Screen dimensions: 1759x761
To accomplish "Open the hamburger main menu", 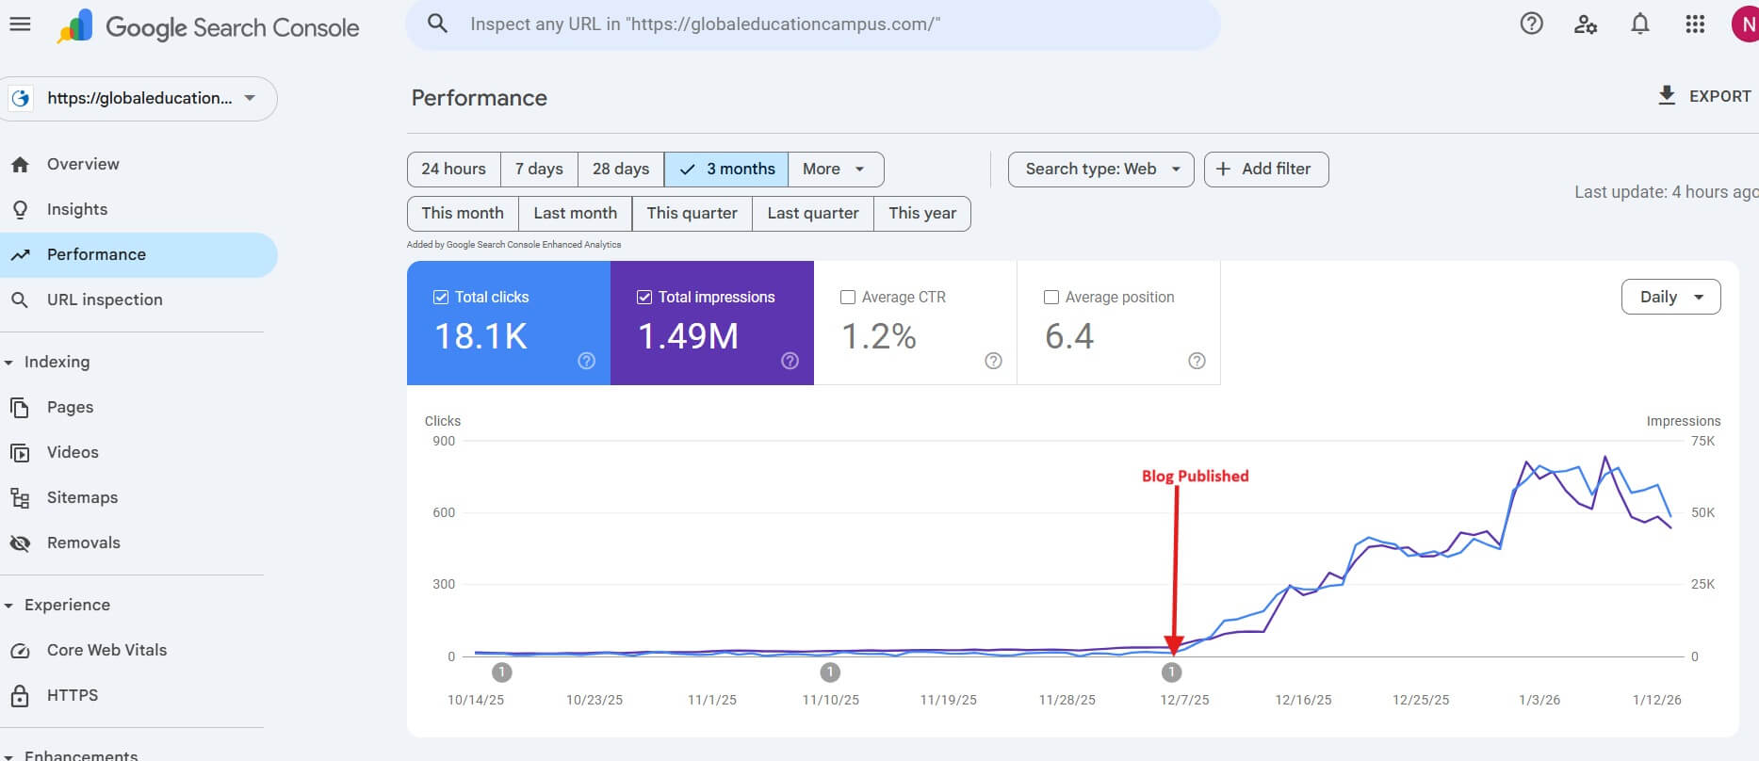I will (x=20, y=24).
